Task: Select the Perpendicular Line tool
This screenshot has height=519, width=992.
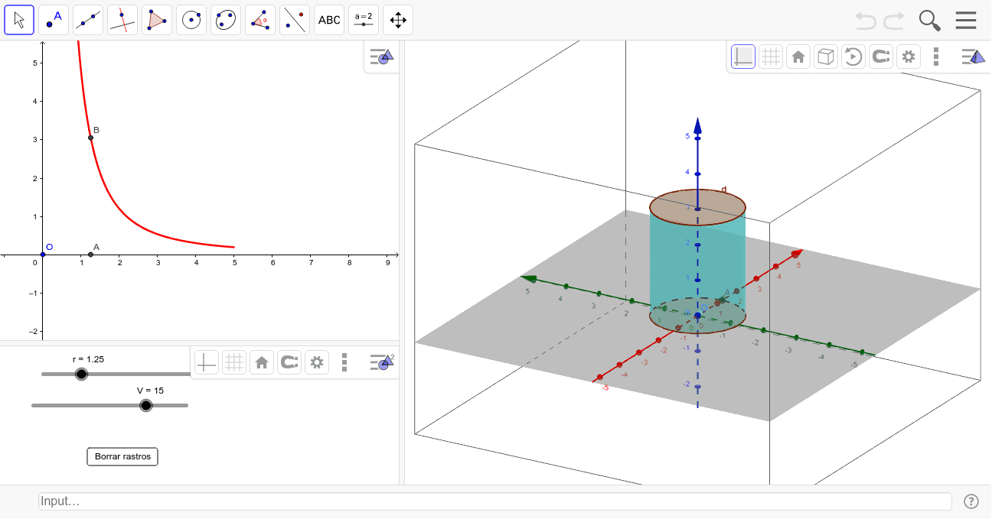Action: 122,19
